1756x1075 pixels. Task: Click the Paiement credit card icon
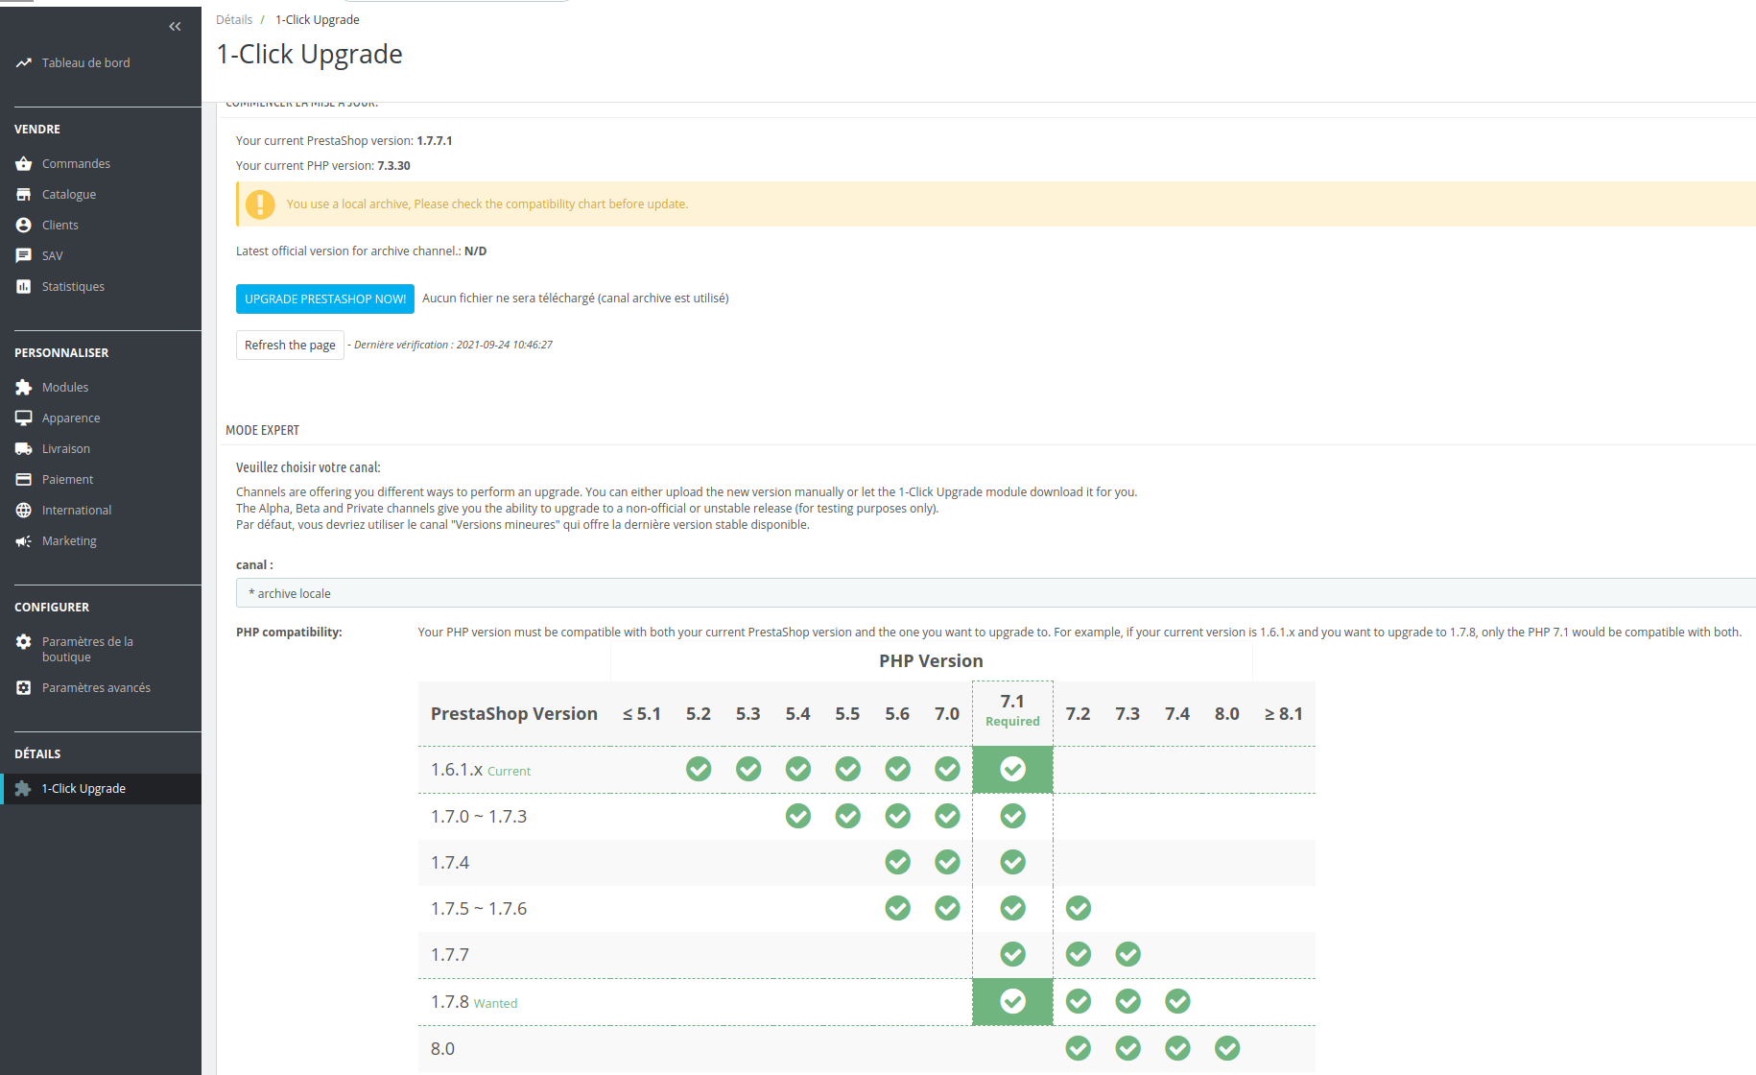click(24, 480)
